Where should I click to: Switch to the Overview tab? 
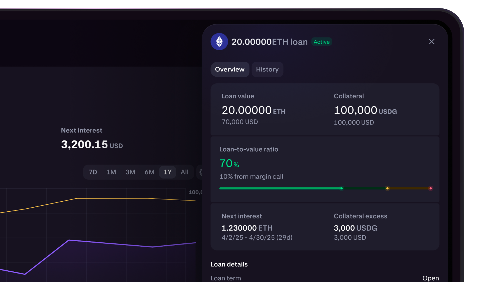[230, 69]
